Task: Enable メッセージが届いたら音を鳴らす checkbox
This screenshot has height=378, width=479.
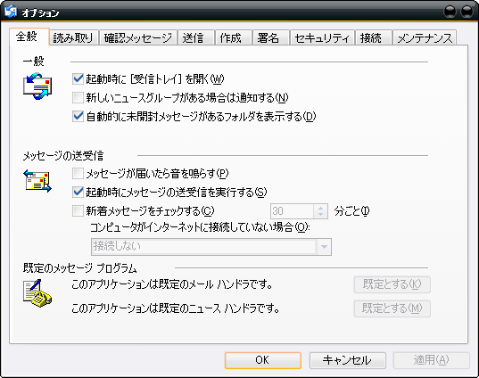Action: [x=78, y=174]
